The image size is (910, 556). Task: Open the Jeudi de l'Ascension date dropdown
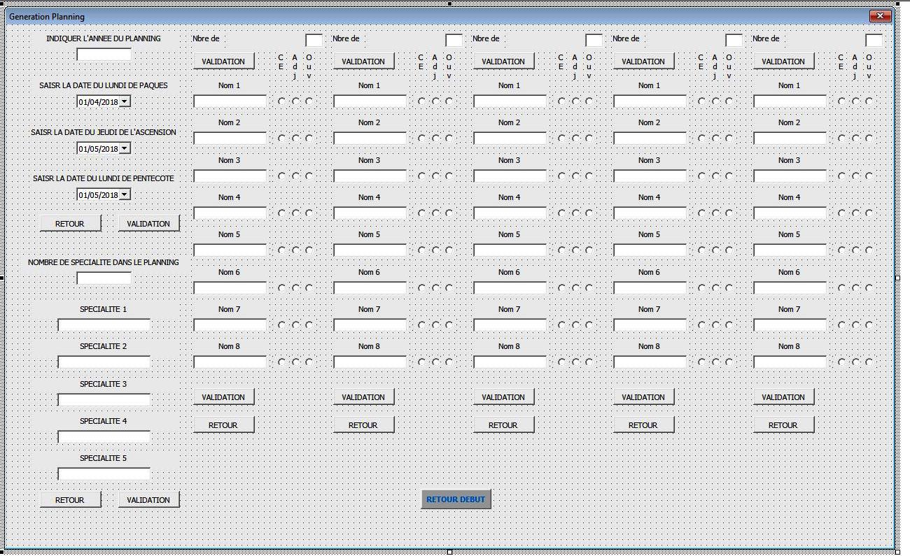pos(125,148)
